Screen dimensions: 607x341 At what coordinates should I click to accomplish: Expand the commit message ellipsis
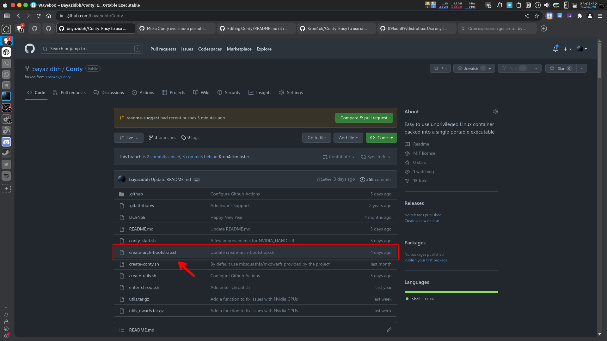[197, 180]
